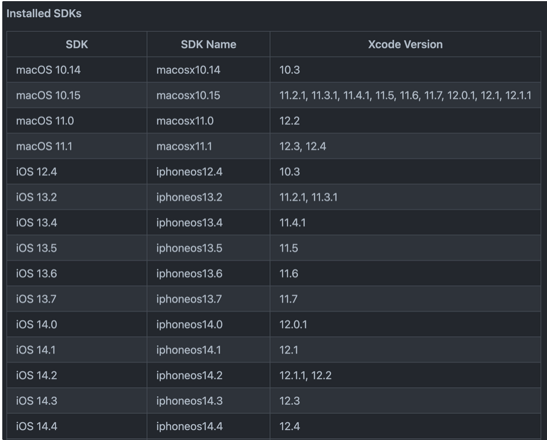Click the 'SDK' column header
Viewport: 547px width, 440px height.
tap(77, 44)
